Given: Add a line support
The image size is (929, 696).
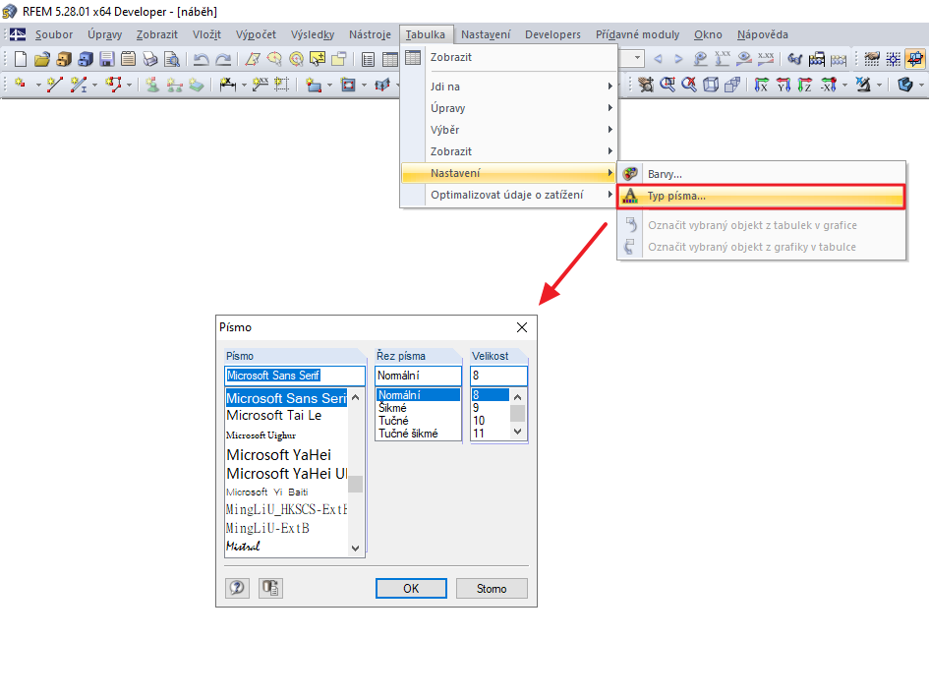Looking at the screenshot, I should click(x=174, y=85).
